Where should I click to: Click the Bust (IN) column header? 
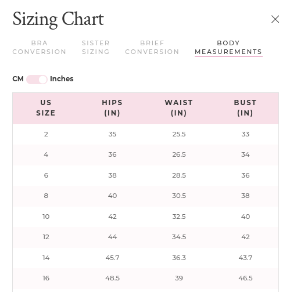click(x=245, y=108)
